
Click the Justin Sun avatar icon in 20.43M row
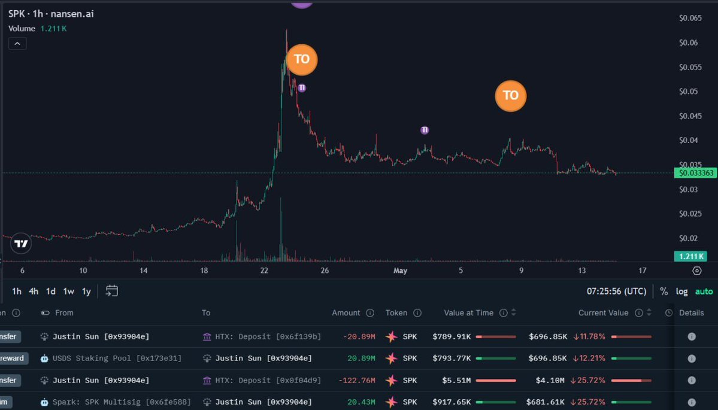[207, 402]
